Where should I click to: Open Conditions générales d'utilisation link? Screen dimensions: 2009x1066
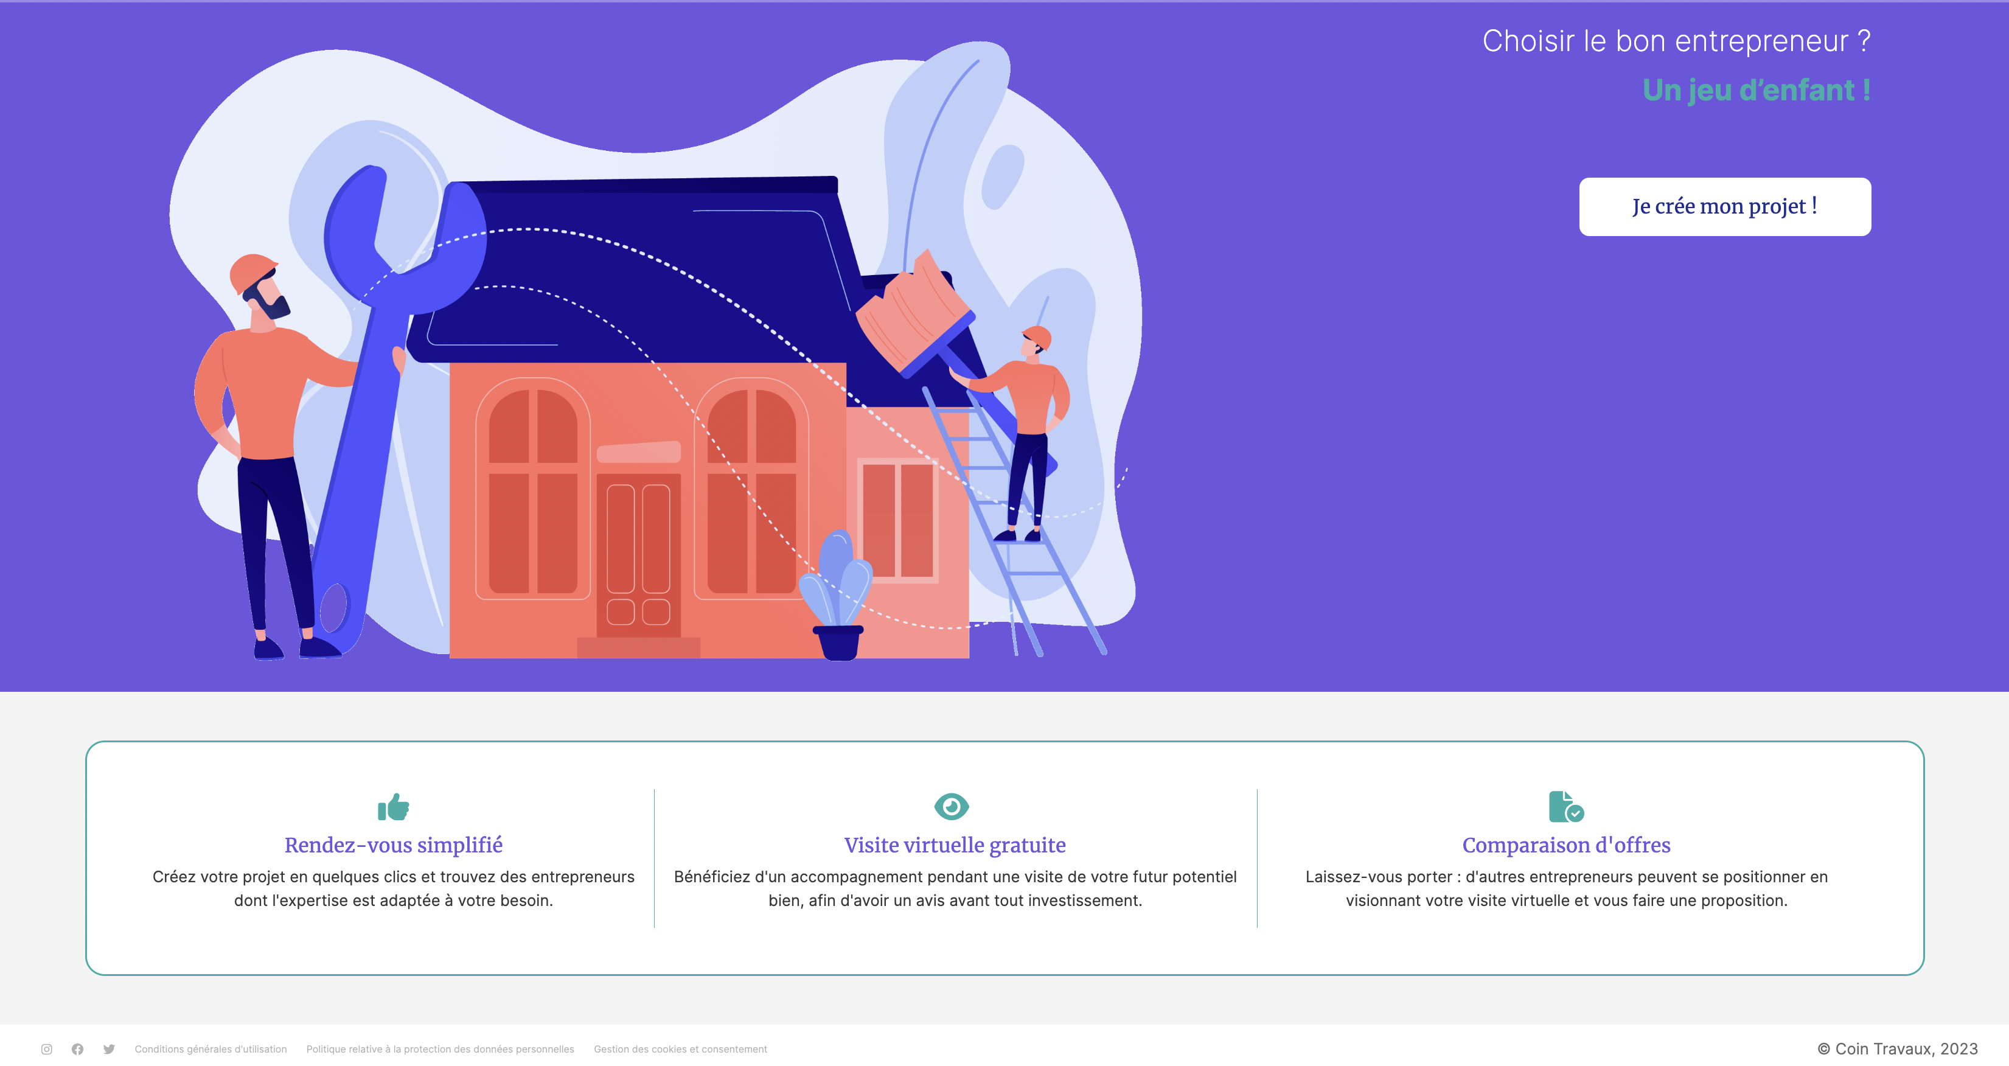pyautogui.click(x=211, y=1049)
